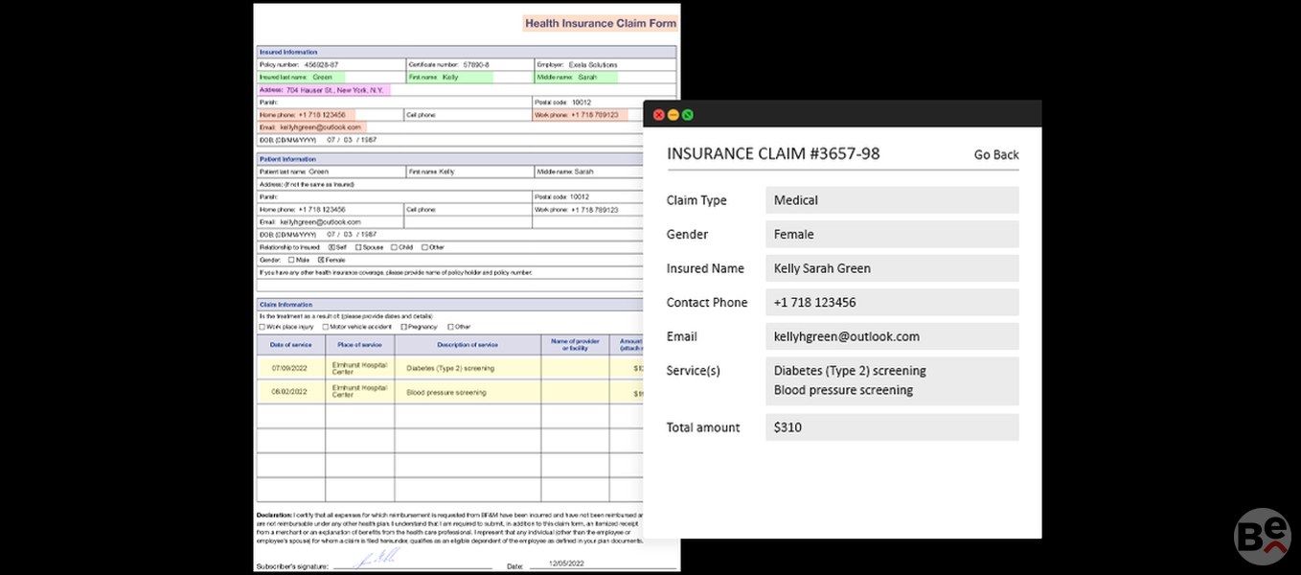
Task: Check the Pregnancy checkbox
Action: (x=403, y=327)
